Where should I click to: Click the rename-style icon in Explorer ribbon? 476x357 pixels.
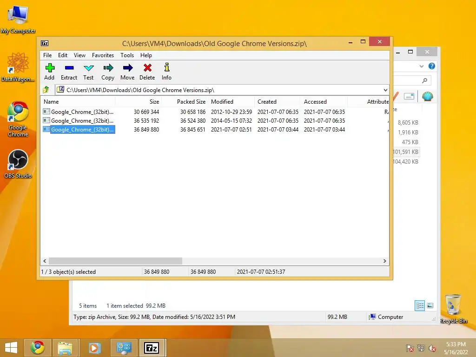pyautogui.click(x=409, y=97)
